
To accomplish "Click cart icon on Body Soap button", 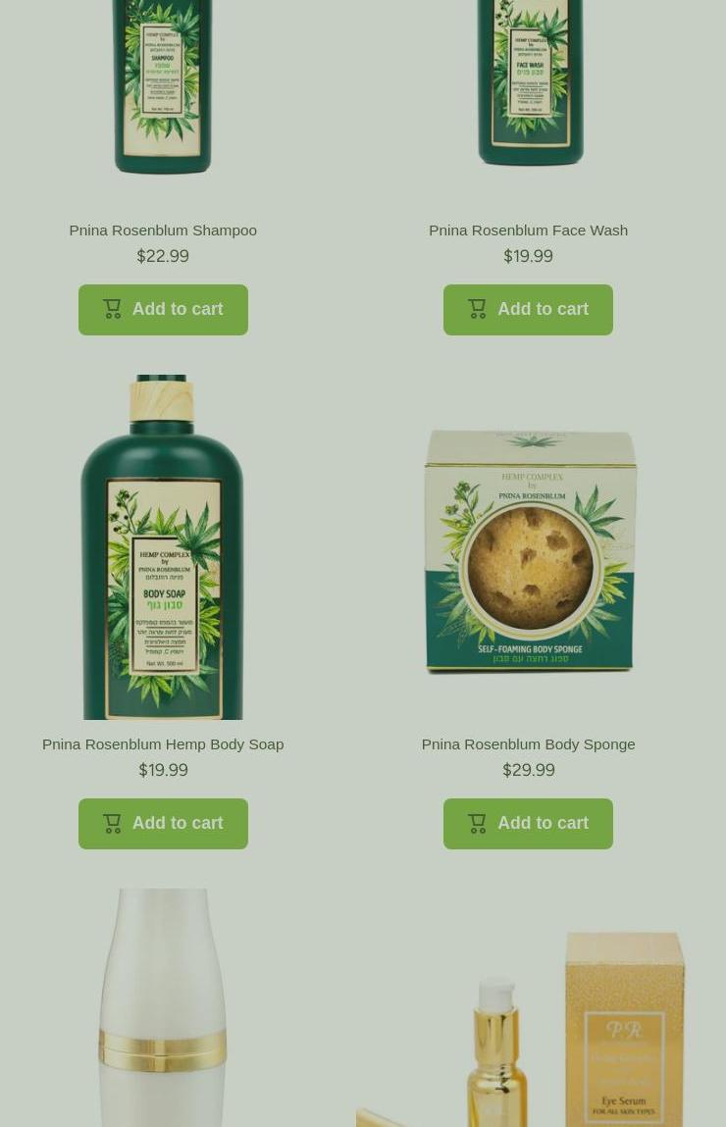I will (112, 823).
